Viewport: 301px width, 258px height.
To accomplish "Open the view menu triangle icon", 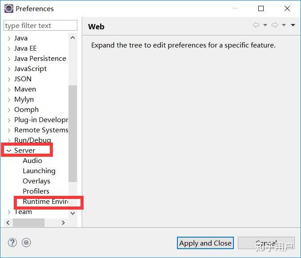I will 293,25.
